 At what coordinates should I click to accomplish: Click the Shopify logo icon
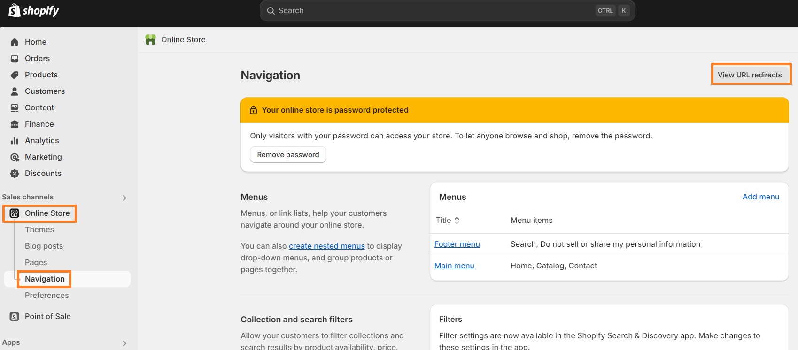14,10
